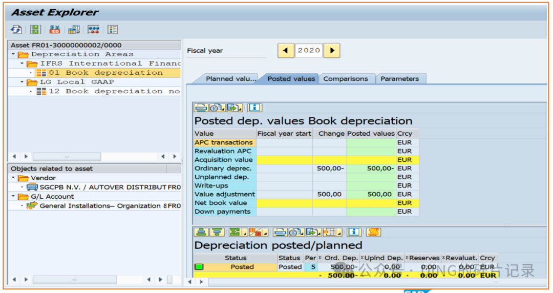Open the Comparisons tab
Screen dimensions: 553x293
tap(346, 79)
